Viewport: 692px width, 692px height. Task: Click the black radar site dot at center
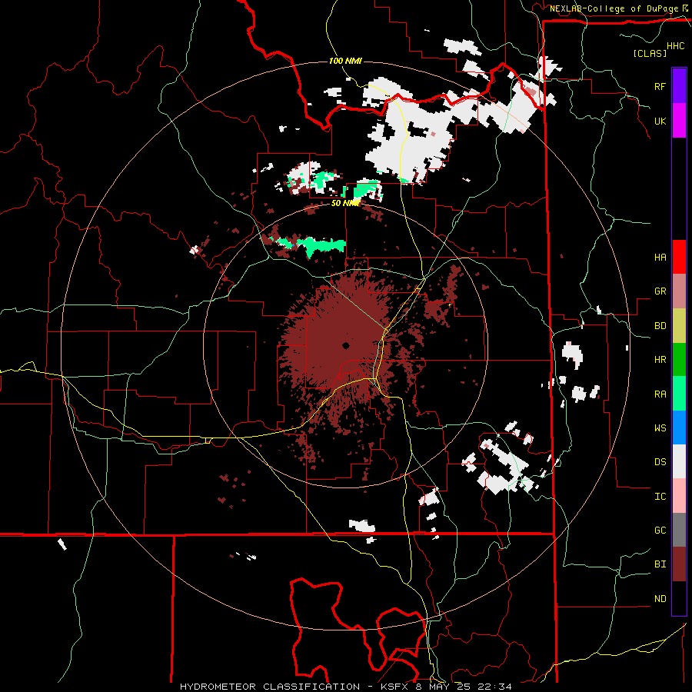[345, 345]
